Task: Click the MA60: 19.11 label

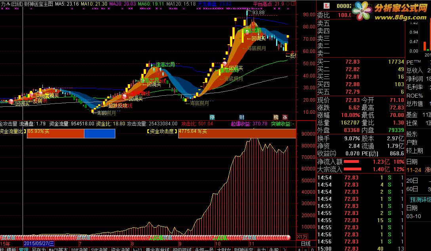Action: coord(151,4)
